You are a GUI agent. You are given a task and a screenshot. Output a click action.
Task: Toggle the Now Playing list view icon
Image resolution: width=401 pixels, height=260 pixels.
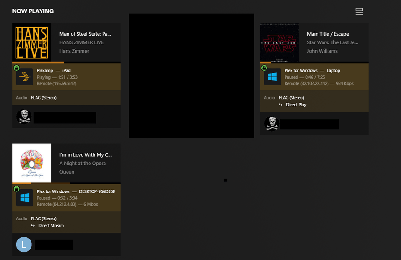359,11
